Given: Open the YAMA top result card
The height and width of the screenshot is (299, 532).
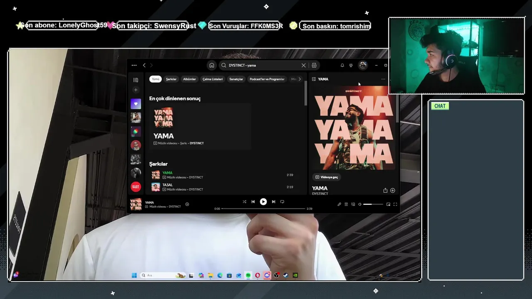Looking at the screenshot, I should click(200, 126).
